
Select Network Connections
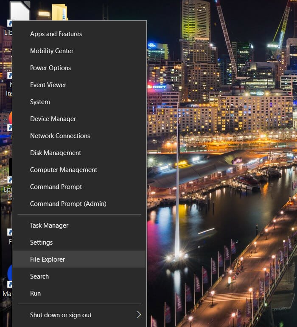60,136
